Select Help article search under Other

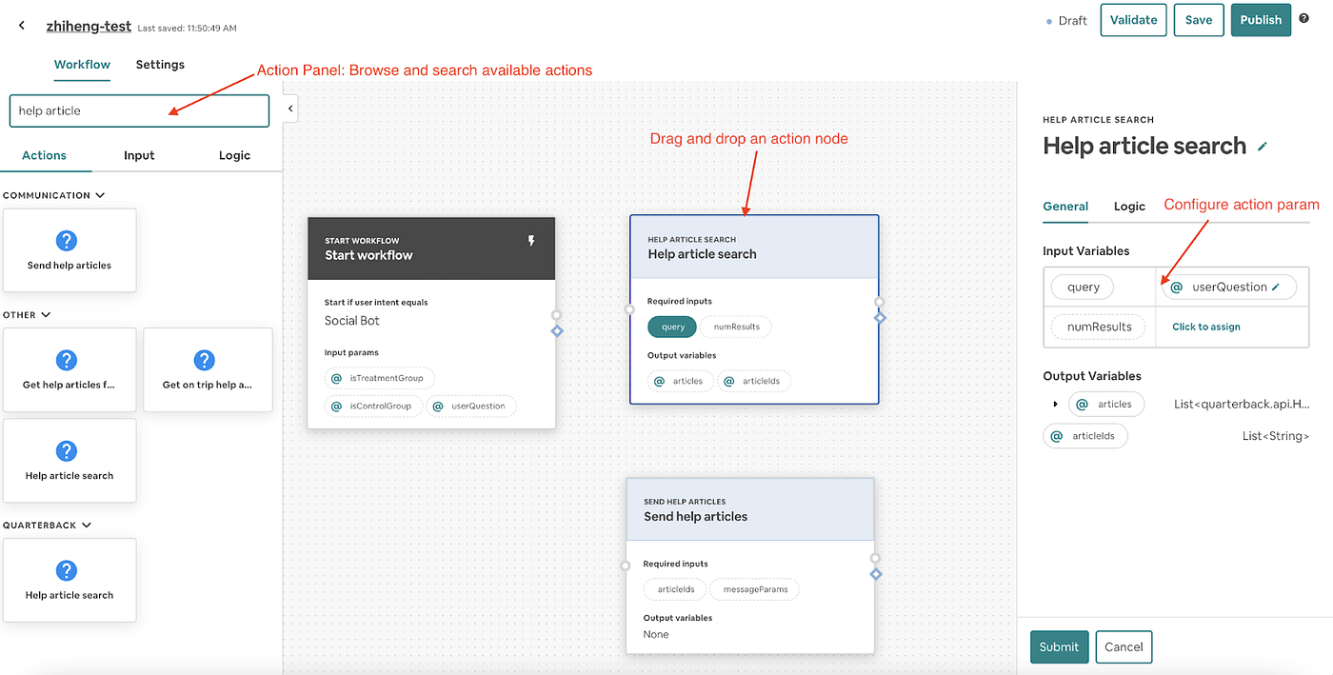point(70,461)
